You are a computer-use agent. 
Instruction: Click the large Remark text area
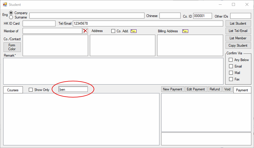point(113,71)
